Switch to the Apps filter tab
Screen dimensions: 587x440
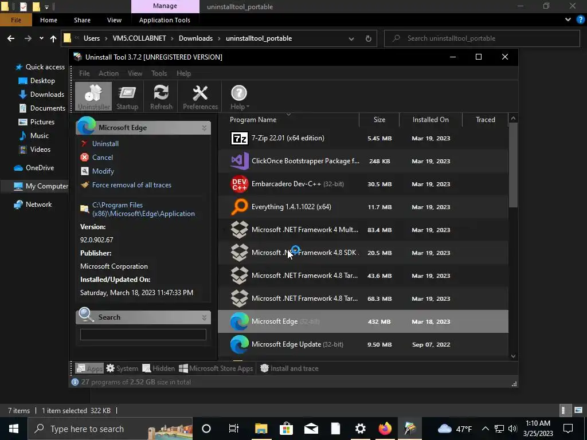[89, 368]
